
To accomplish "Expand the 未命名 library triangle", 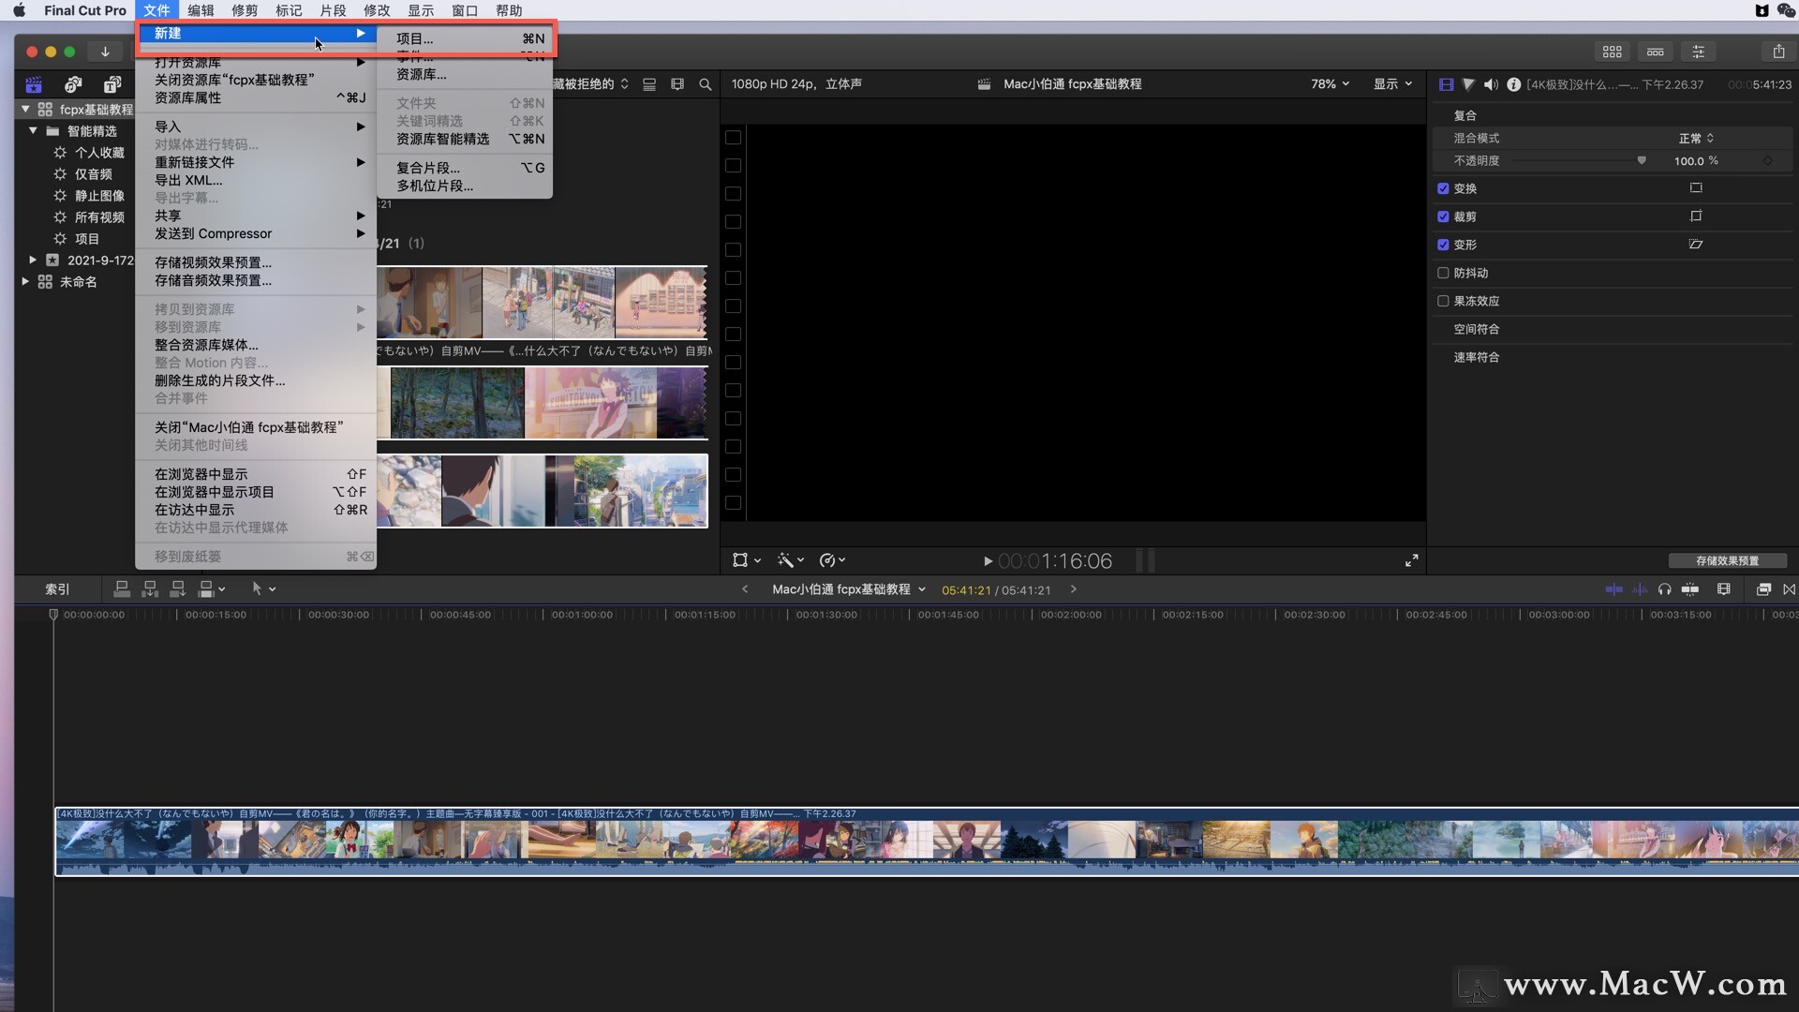I will (25, 281).
